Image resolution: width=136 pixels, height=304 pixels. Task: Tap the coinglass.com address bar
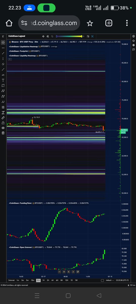pyautogui.click(x=49, y=23)
